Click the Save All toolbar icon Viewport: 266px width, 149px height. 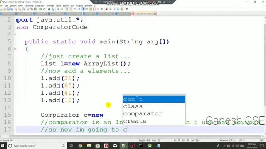12,9
